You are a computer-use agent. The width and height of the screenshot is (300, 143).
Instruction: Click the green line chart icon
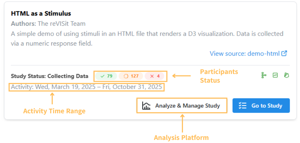tap(275, 75)
